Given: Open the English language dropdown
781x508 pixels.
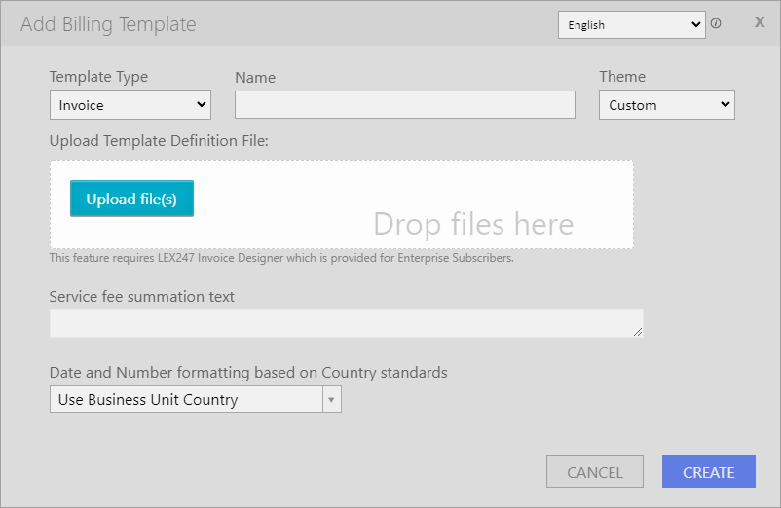Looking at the screenshot, I should coord(632,25).
